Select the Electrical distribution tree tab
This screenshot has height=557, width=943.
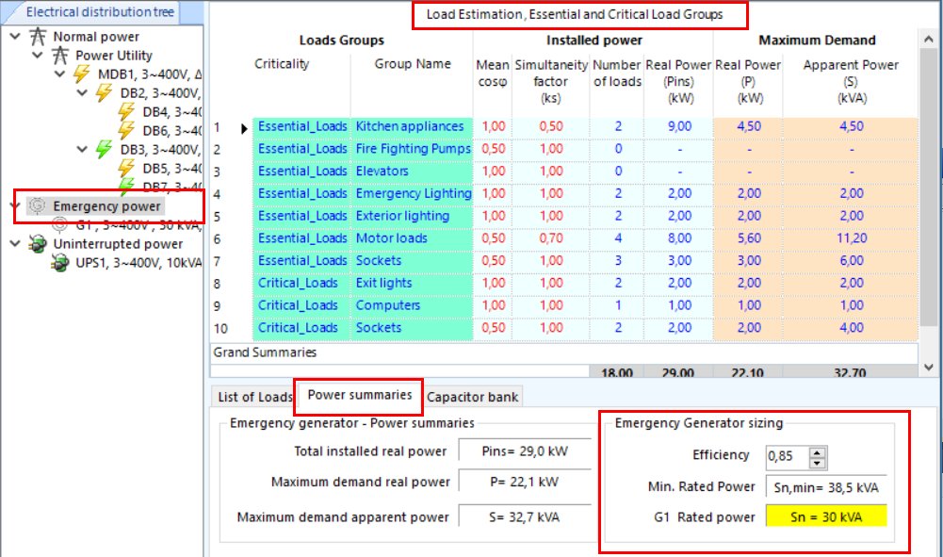100,12
